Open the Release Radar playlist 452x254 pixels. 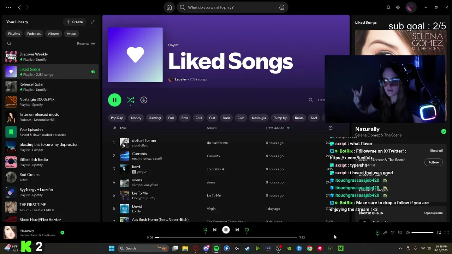coord(51,87)
